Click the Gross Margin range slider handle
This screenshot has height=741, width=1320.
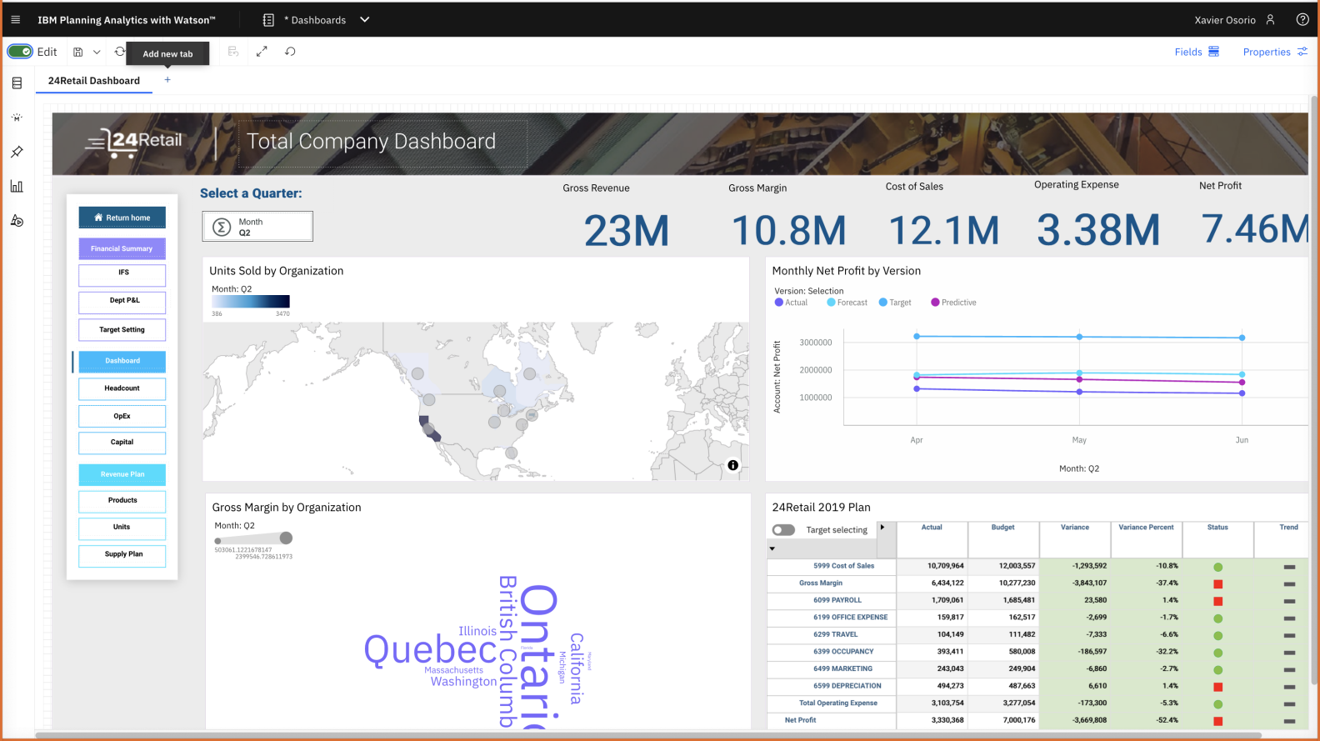point(287,538)
